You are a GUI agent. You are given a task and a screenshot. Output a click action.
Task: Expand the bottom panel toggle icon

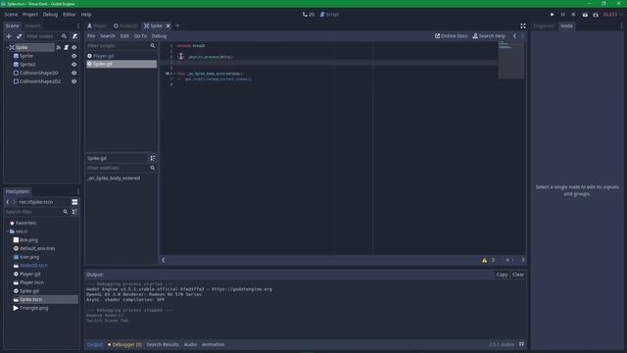tap(521, 344)
